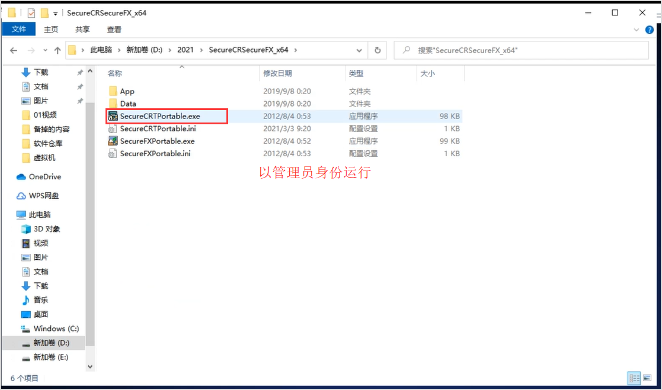
Task: Refresh the current folder view
Action: [378, 50]
